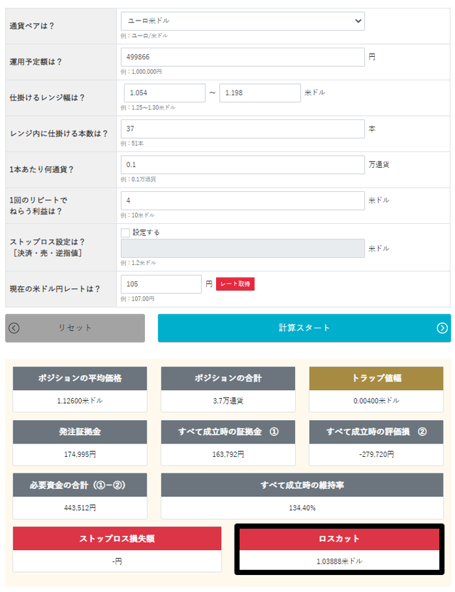Select the ロスカット value 1.03888米ドル
The width and height of the screenshot is (455, 592).
(x=339, y=561)
